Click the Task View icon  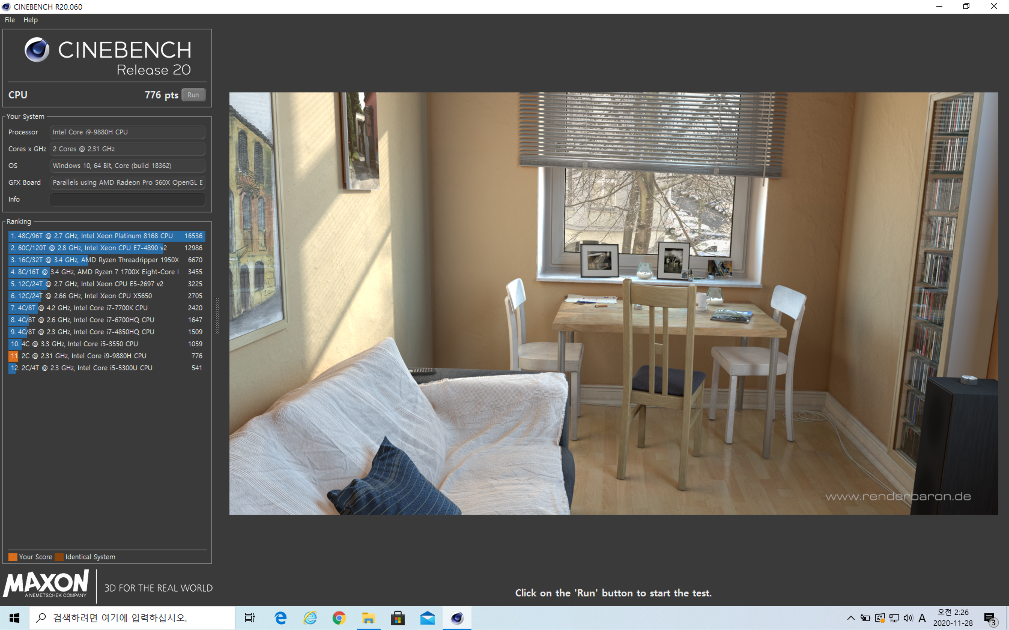[249, 618]
